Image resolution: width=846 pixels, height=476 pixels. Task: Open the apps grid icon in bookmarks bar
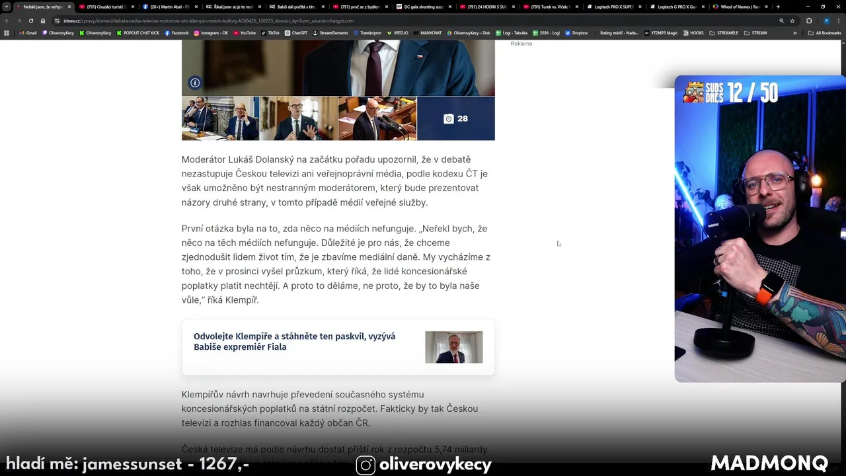click(x=7, y=32)
